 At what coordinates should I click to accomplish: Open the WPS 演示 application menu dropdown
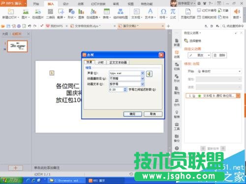tap(26, 3)
